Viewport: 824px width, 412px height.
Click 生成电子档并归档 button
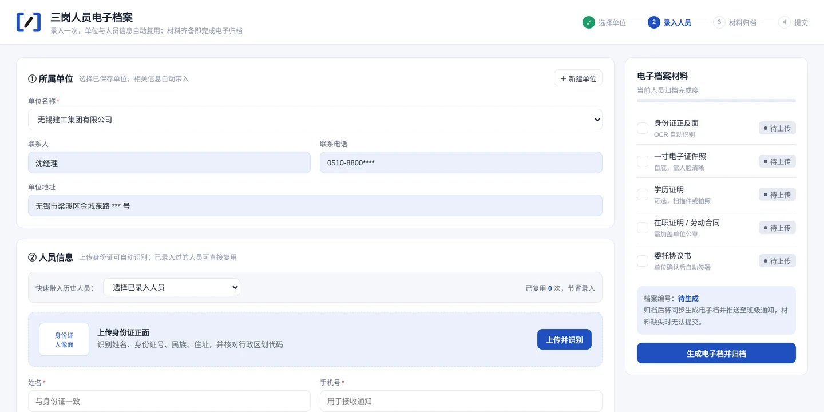pos(716,353)
